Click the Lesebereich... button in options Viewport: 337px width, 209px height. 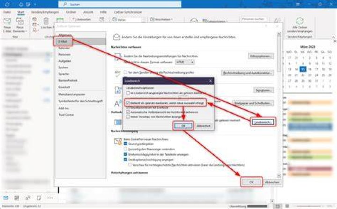click(x=263, y=122)
